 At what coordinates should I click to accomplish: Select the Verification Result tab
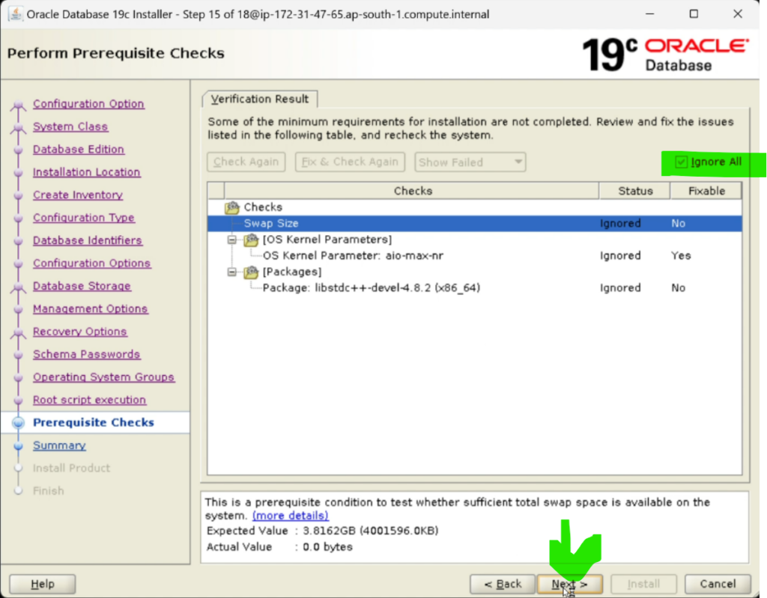tap(260, 99)
